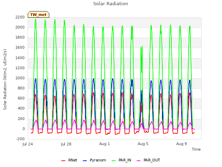The image size is (222, 167).
Task: Click the magenta PAR_OUT legend color marker
Action: click(139, 161)
